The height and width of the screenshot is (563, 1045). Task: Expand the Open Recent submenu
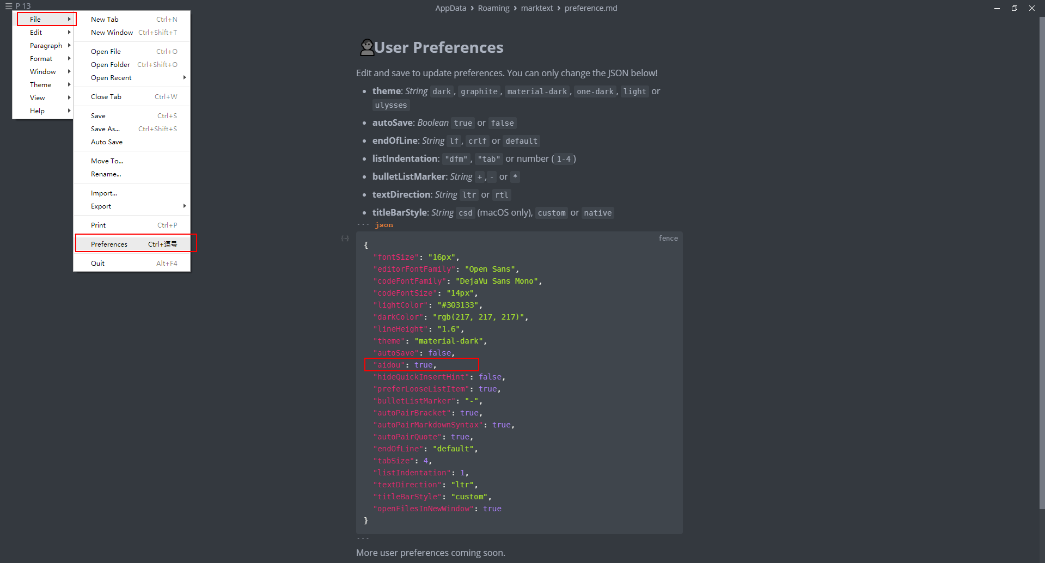[x=132, y=77]
